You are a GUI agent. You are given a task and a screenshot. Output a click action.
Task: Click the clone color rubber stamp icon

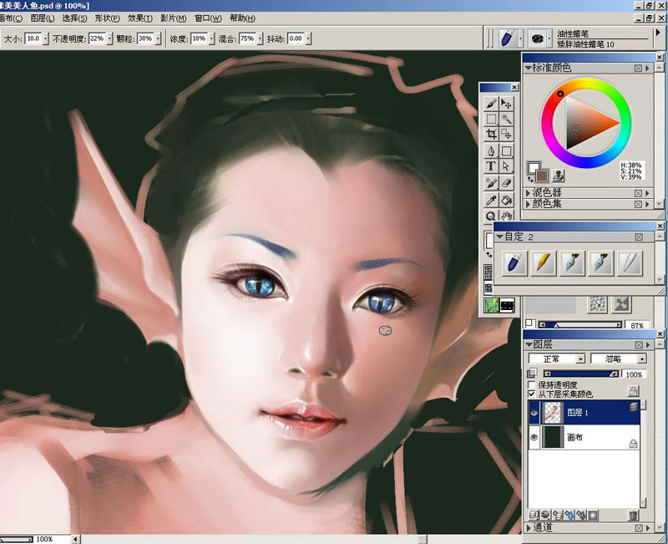click(559, 175)
